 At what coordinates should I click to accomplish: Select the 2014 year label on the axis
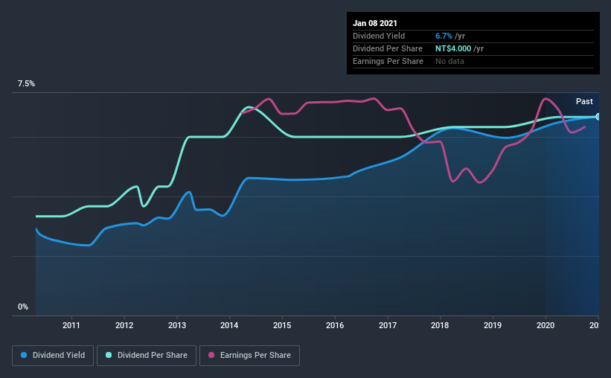click(229, 325)
